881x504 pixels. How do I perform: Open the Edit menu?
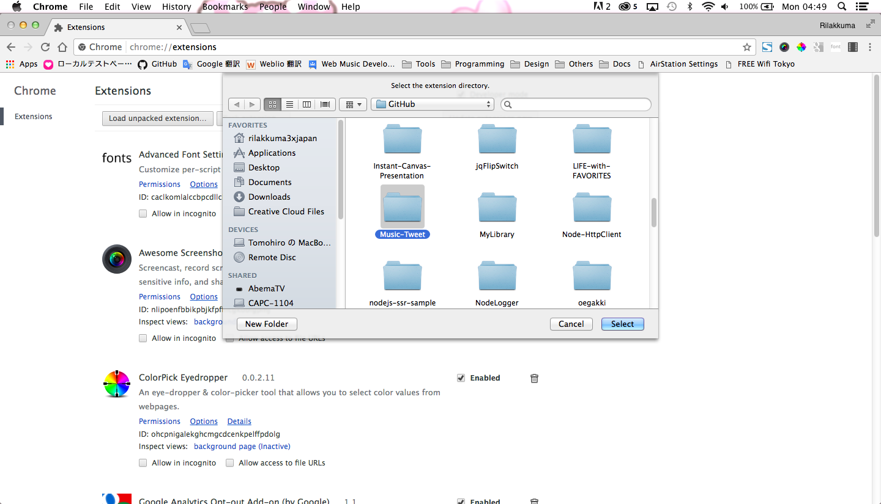(x=112, y=7)
